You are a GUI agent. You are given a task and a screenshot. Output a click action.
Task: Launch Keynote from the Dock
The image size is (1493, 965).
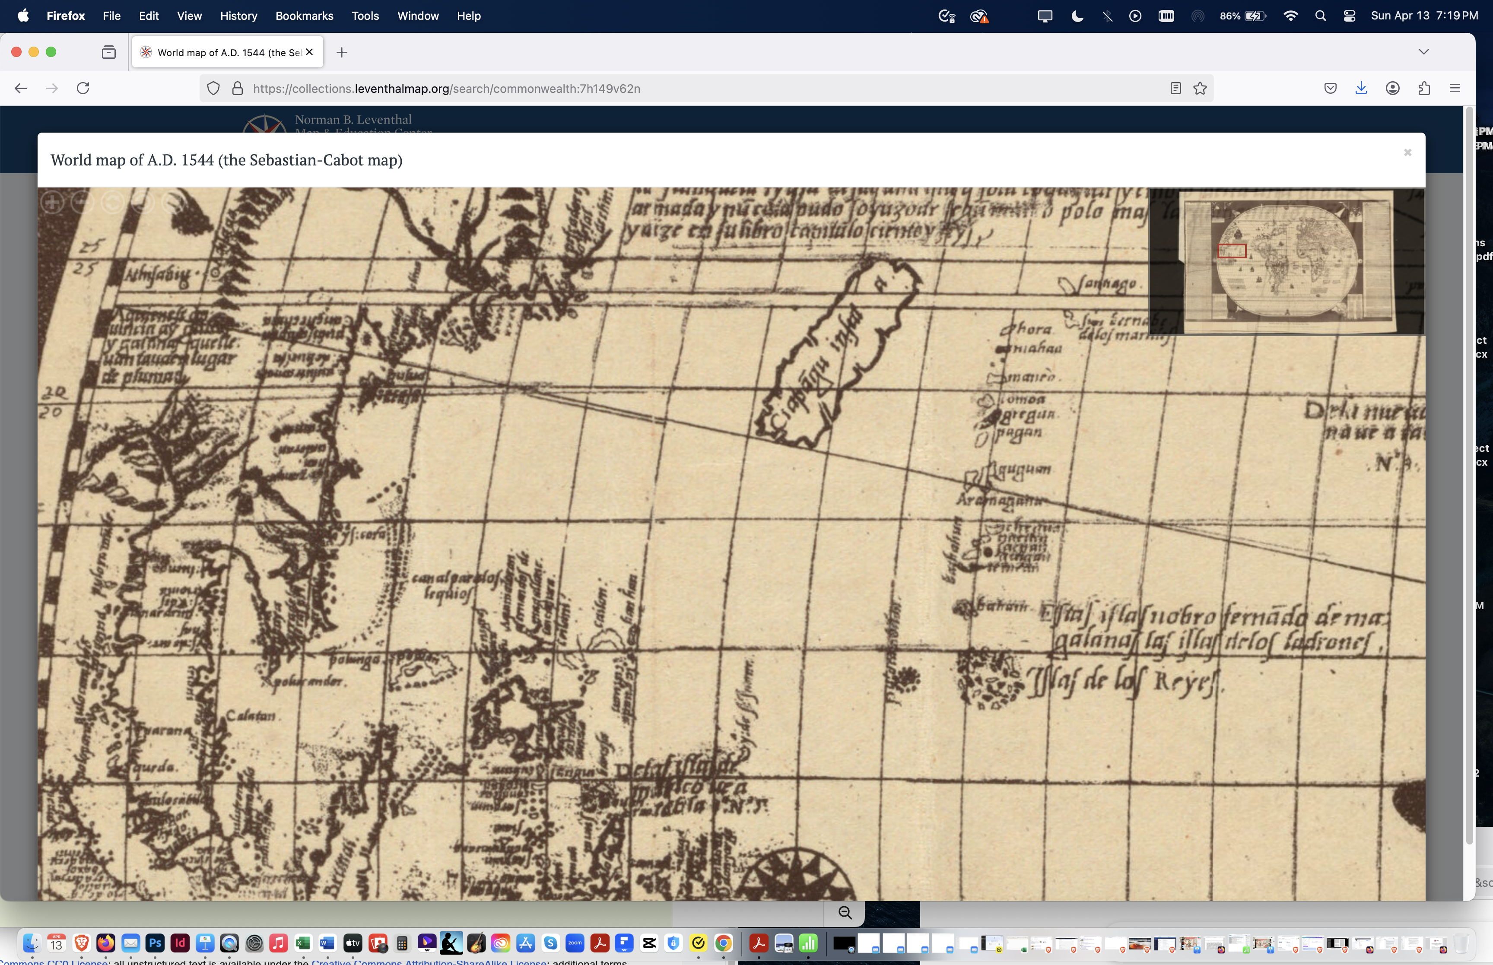(205, 943)
